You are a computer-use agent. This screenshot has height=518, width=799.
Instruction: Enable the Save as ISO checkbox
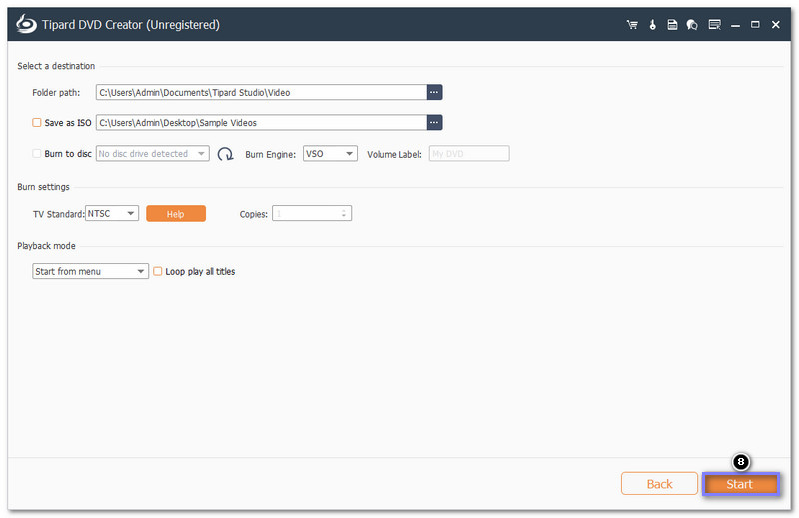[x=37, y=122]
